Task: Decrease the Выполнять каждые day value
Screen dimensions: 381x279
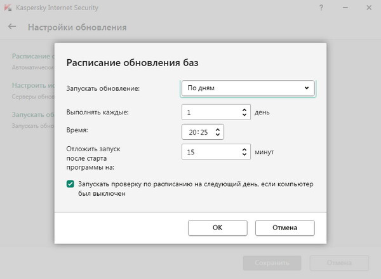Action: (245, 116)
